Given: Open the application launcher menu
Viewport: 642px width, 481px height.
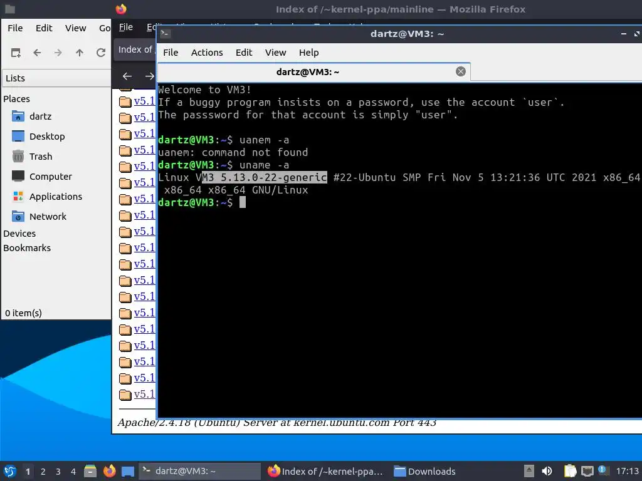Looking at the screenshot, I should (x=10, y=471).
